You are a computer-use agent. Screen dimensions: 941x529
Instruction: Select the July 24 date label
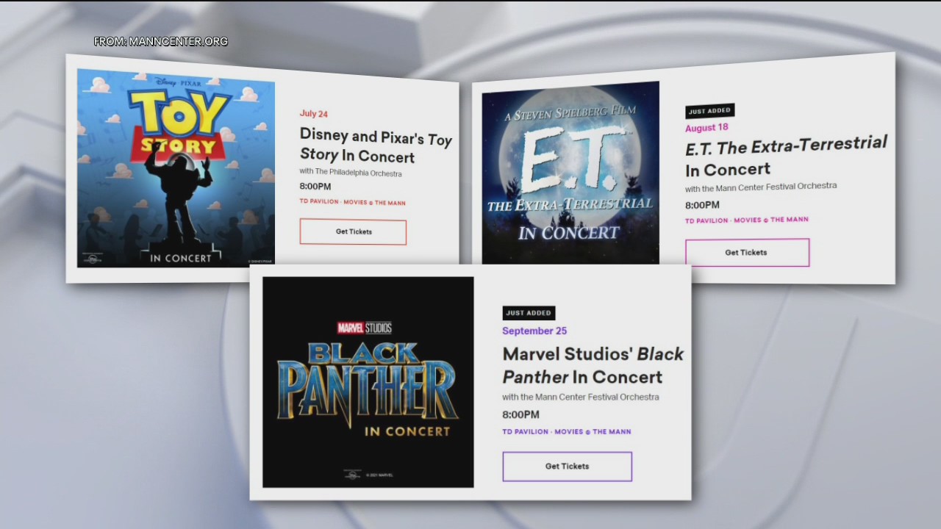point(314,113)
